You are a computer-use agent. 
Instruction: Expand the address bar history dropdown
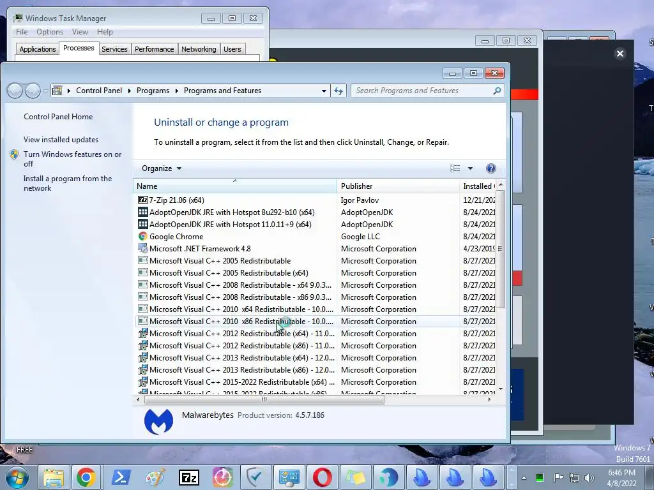pos(324,91)
